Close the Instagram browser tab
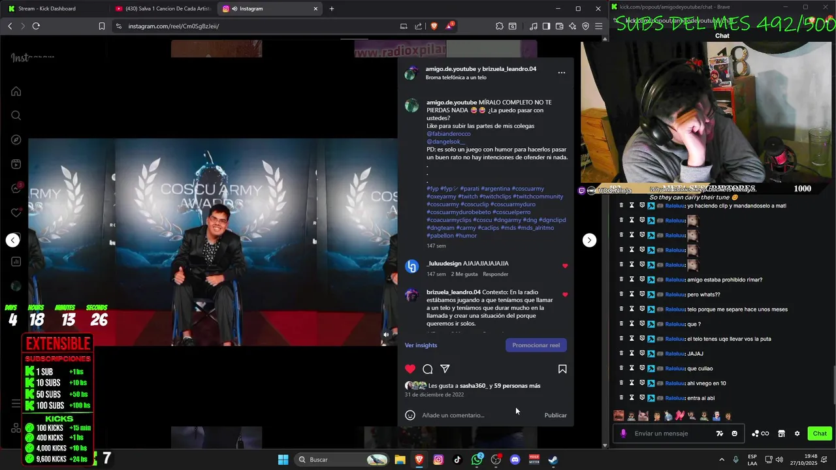836x470 pixels. [x=315, y=8]
